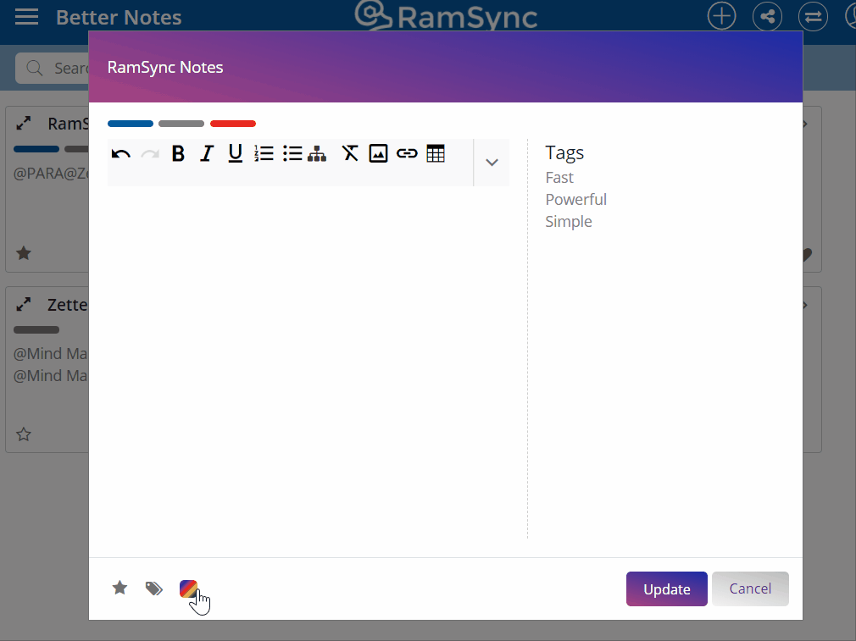Insert a bulleted list
Screen dimensions: 856x641
click(292, 154)
